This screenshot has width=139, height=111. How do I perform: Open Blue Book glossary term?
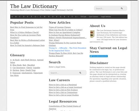click(x=17, y=65)
